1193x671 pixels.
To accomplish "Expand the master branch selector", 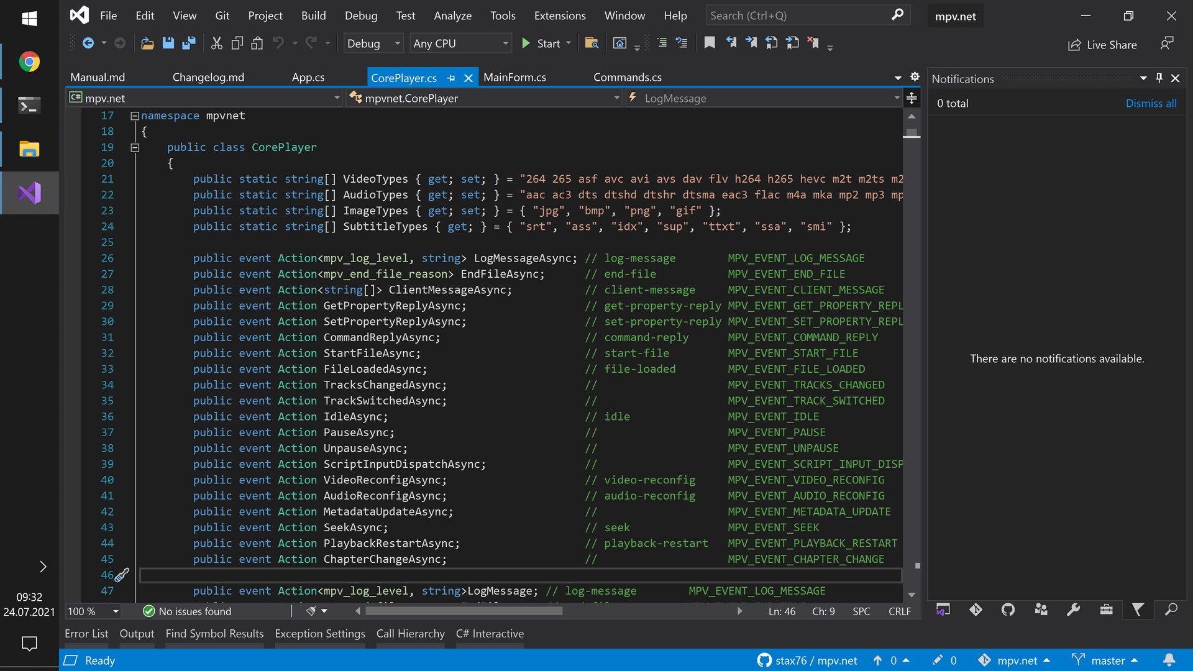I will pos(1108,660).
